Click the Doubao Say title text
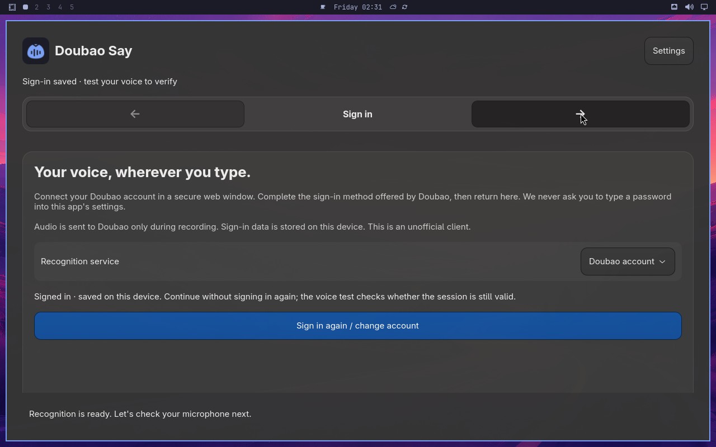 (93, 51)
